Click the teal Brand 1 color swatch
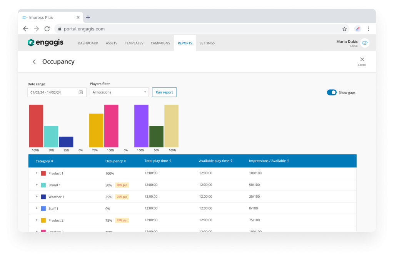This screenshot has width=394, height=259. click(x=43, y=185)
